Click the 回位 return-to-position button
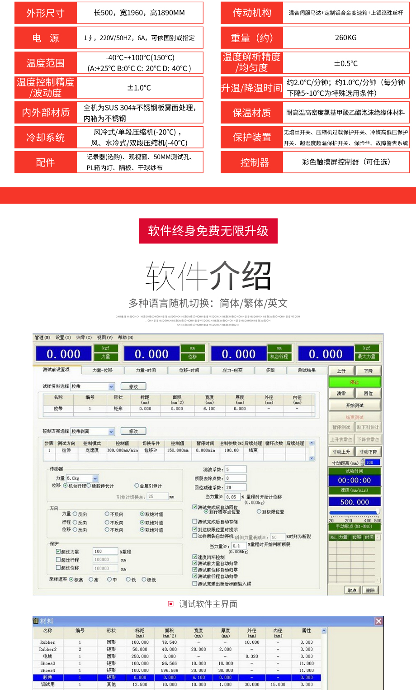 368,394
